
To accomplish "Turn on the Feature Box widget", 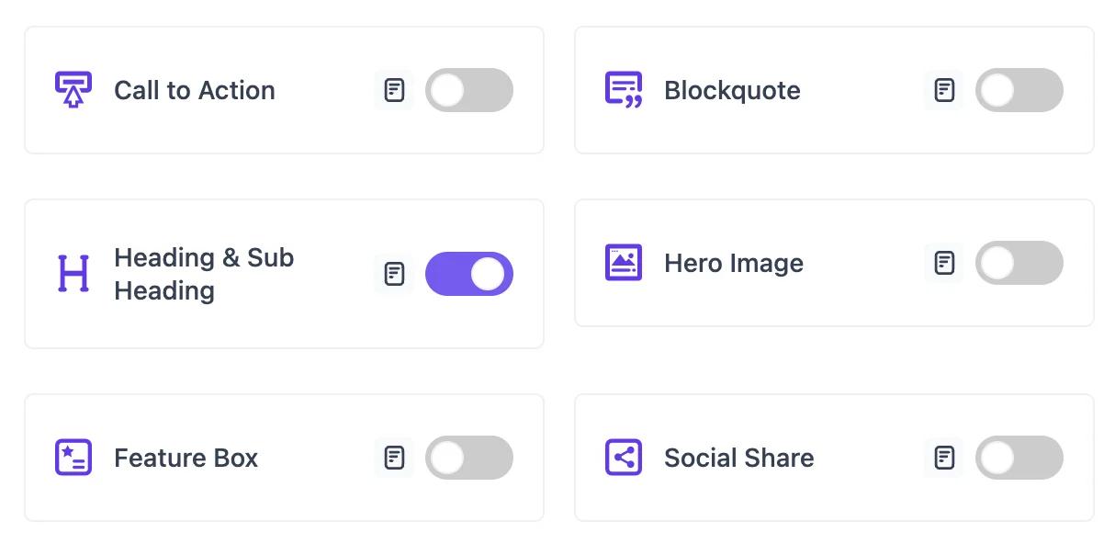I will click(x=469, y=458).
